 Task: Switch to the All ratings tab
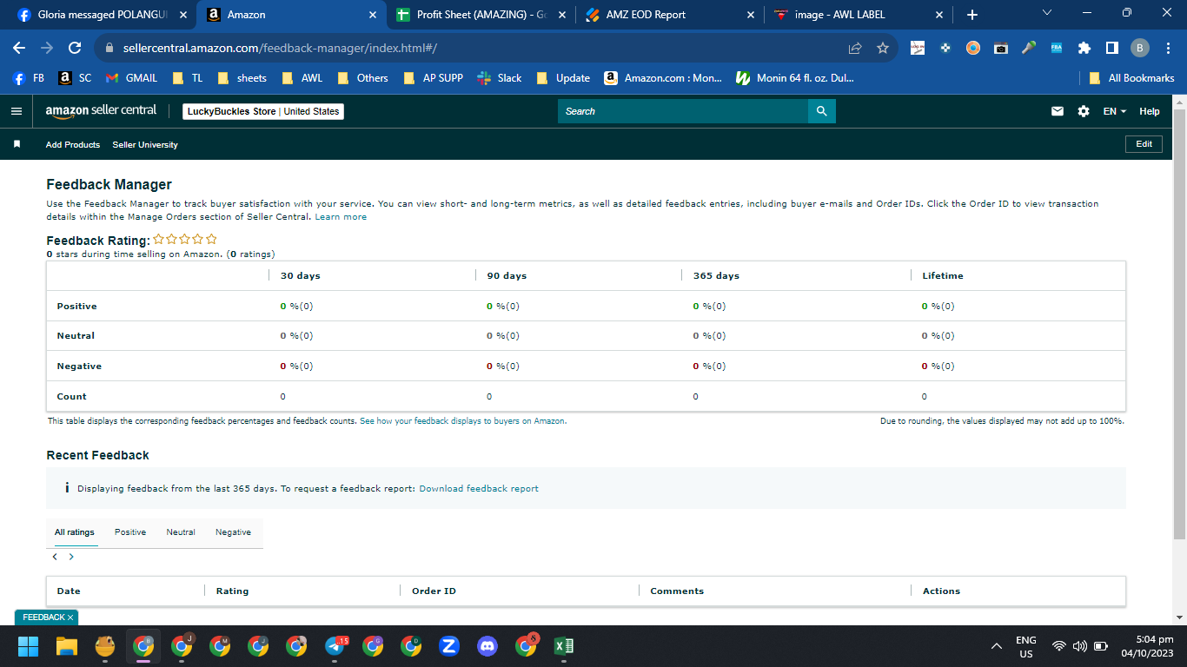[74, 532]
